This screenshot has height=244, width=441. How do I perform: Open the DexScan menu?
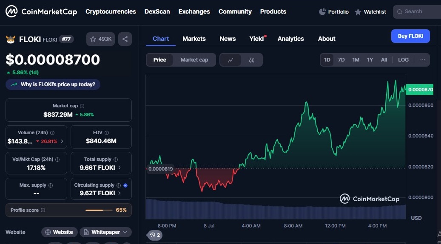(x=157, y=11)
